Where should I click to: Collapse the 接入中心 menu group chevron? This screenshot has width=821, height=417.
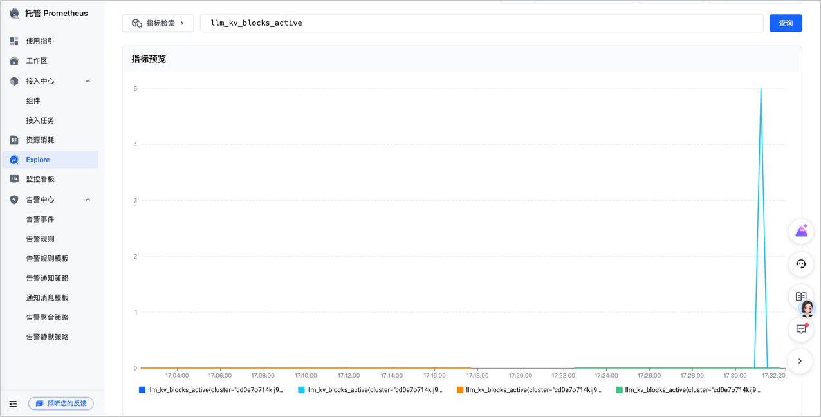coord(88,81)
